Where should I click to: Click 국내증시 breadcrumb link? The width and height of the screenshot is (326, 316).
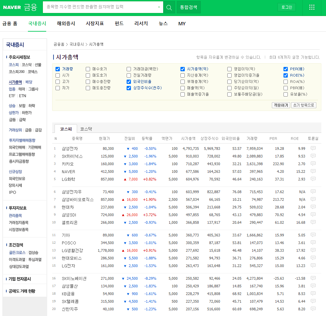point(76,44)
